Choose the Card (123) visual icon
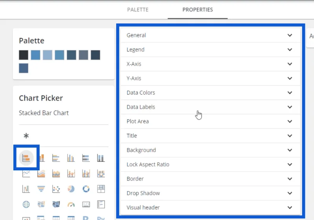The width and height of the screenshot is (314, 220). click(86, 204)
